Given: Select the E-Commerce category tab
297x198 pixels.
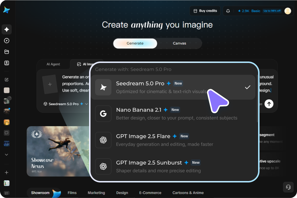Looking at the screenshot, I should (150, 193).
